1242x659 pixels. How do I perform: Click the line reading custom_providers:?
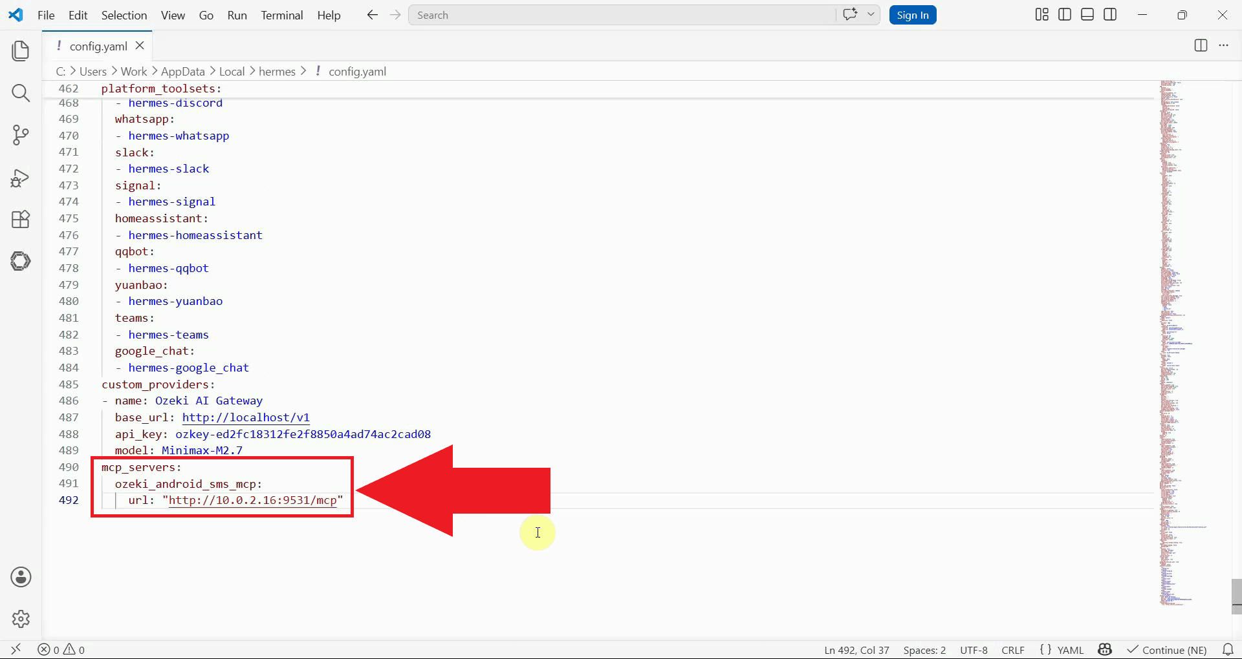point(158,384)
